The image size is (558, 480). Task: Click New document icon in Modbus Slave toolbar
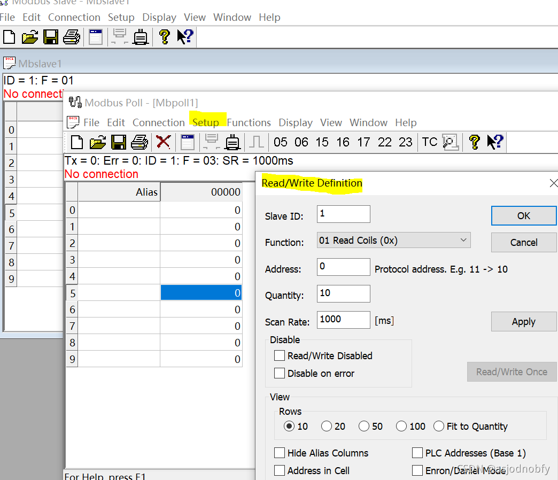[9, 37]
